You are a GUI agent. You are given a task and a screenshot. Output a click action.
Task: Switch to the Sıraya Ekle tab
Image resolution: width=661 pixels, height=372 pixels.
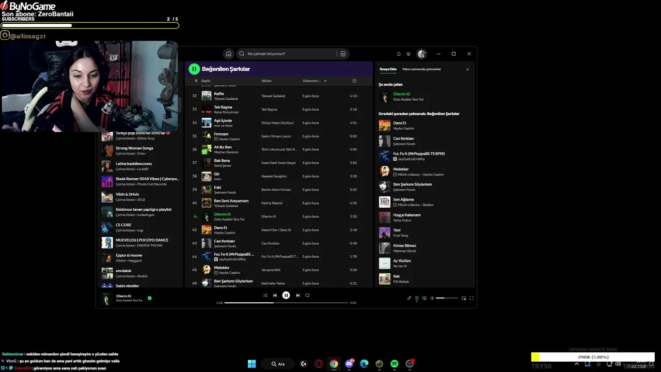tap(388, 69)
